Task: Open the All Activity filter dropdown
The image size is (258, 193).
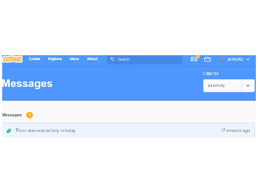Action: (229, 86)
